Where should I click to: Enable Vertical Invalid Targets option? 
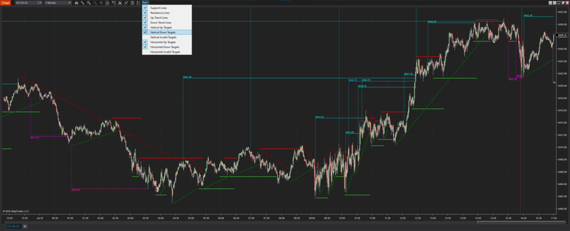[x=167, y=37]
